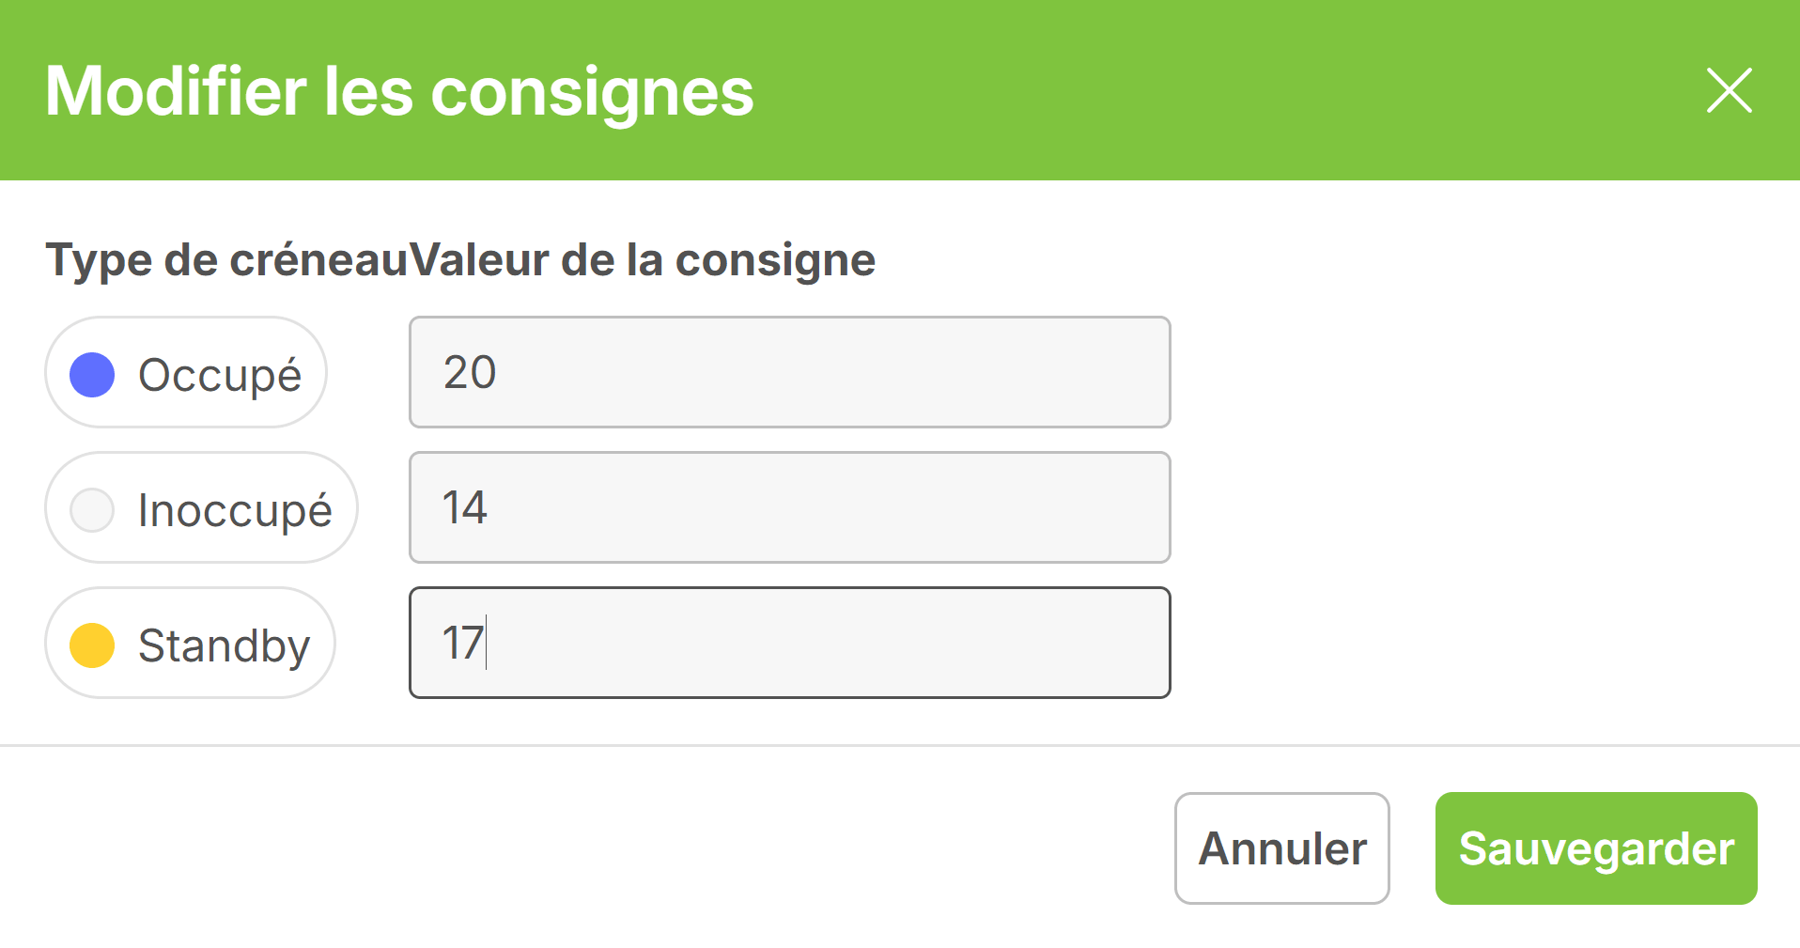Image resolution: width=1800 pixels, height=948 pixels.
Task: Select the Occupé slot type label
Action: pos(219,375)
